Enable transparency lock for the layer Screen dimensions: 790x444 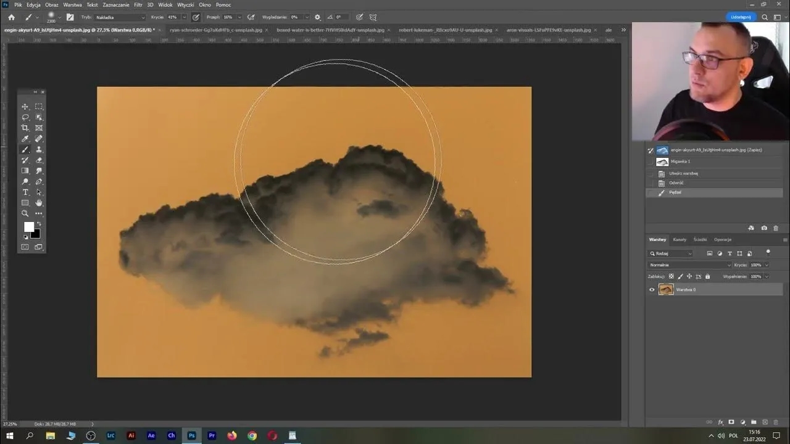(x=671, y=276)
